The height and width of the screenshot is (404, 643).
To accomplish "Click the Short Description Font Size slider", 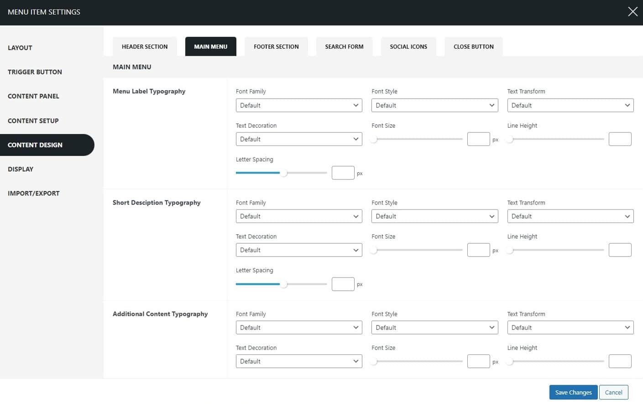I will pyautogui.click(x=417, y=250).
